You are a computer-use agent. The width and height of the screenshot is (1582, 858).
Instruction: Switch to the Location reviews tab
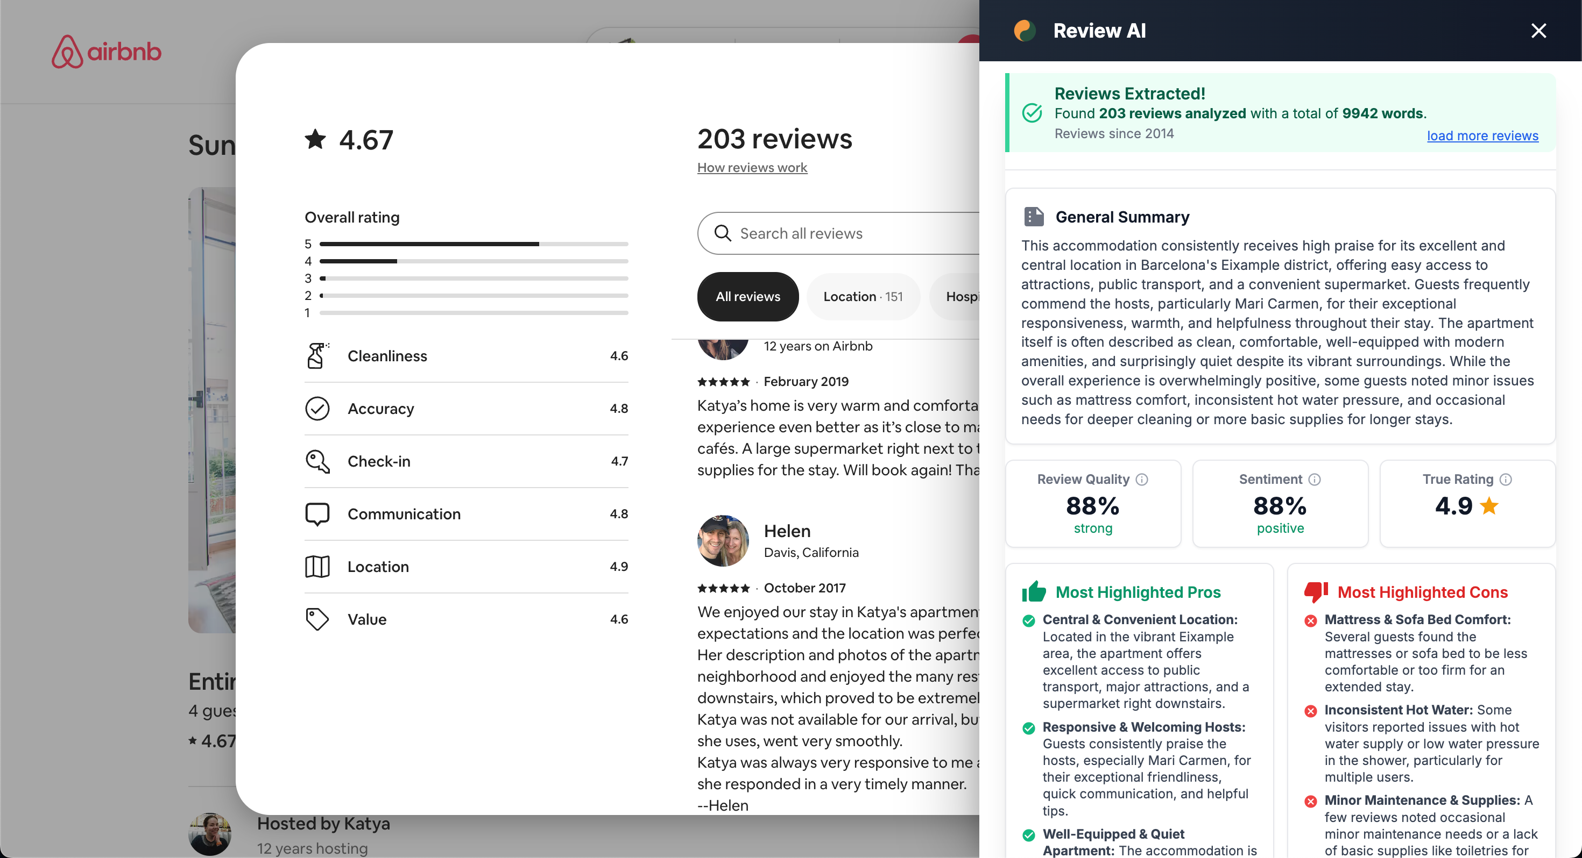click(x=863, y=296)
